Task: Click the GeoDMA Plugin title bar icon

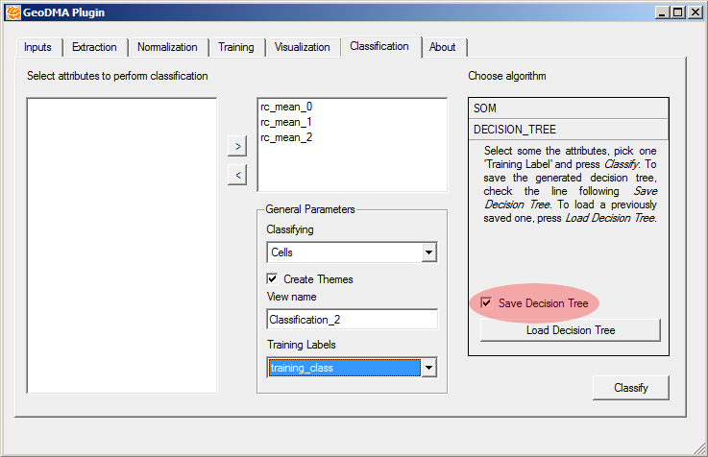Action: point(12,12)
